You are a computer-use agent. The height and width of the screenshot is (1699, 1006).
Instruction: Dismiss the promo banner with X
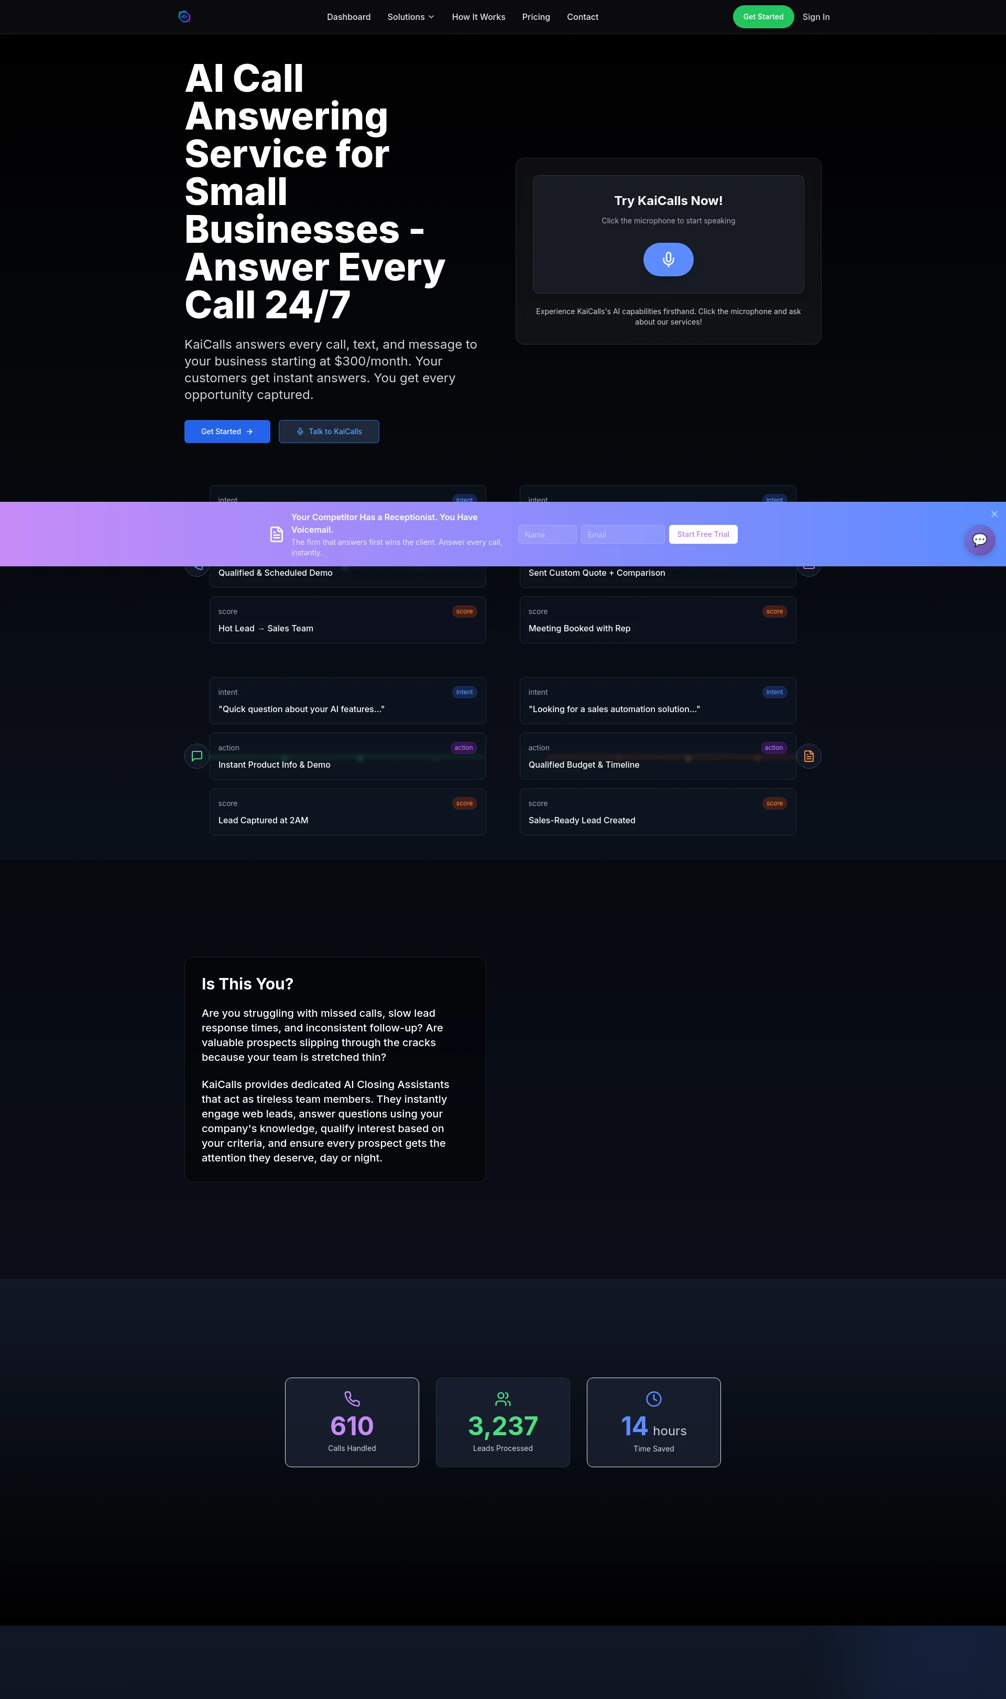[x=994, y=514]
